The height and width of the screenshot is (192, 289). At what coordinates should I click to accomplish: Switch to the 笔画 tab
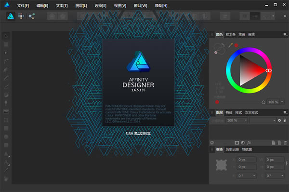tap(242, 35)
